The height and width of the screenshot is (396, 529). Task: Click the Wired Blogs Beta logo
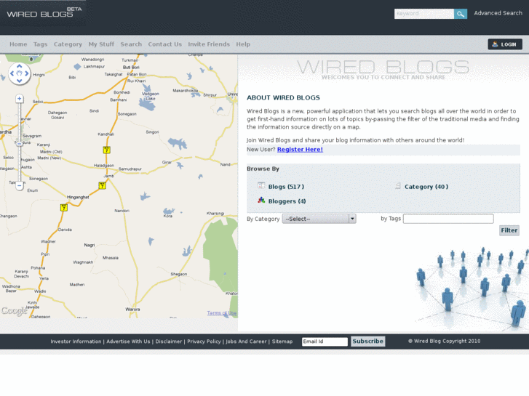point(44,12)
